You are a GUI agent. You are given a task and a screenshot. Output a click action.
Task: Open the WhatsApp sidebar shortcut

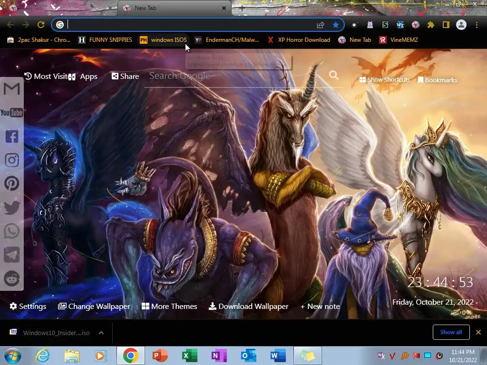12,231
